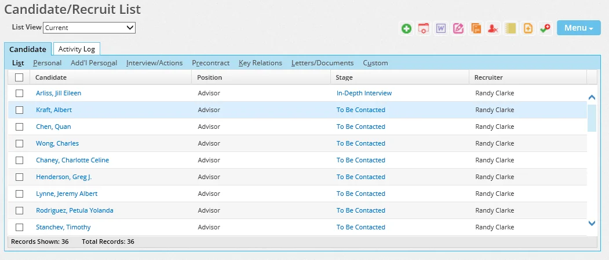
Task: Click To Be Contacted stage for Chen, Quan
Action: pyautogui.click(x=361, y=127)
